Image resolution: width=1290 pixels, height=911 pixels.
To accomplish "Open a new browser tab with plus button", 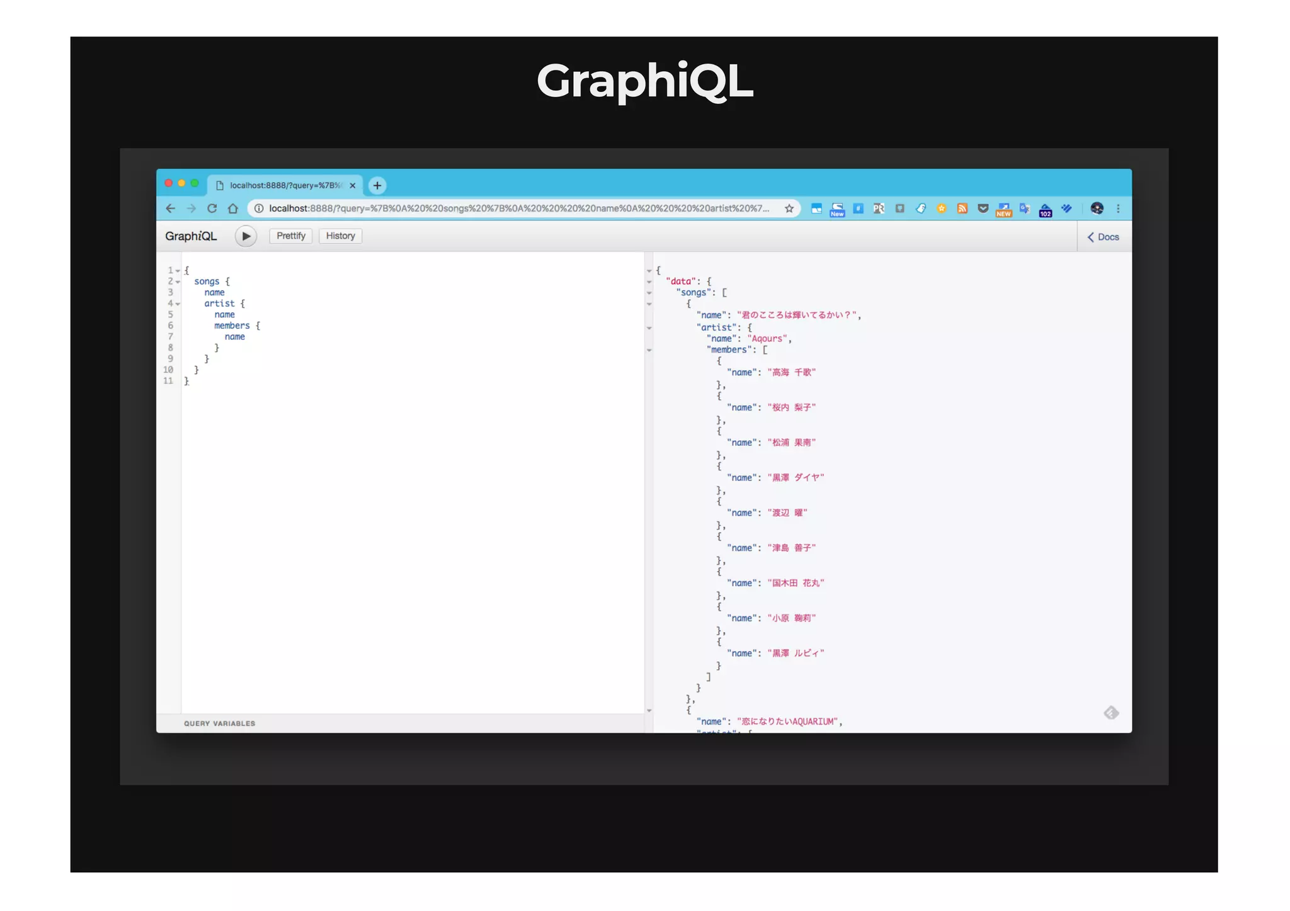I will (377, 185).
